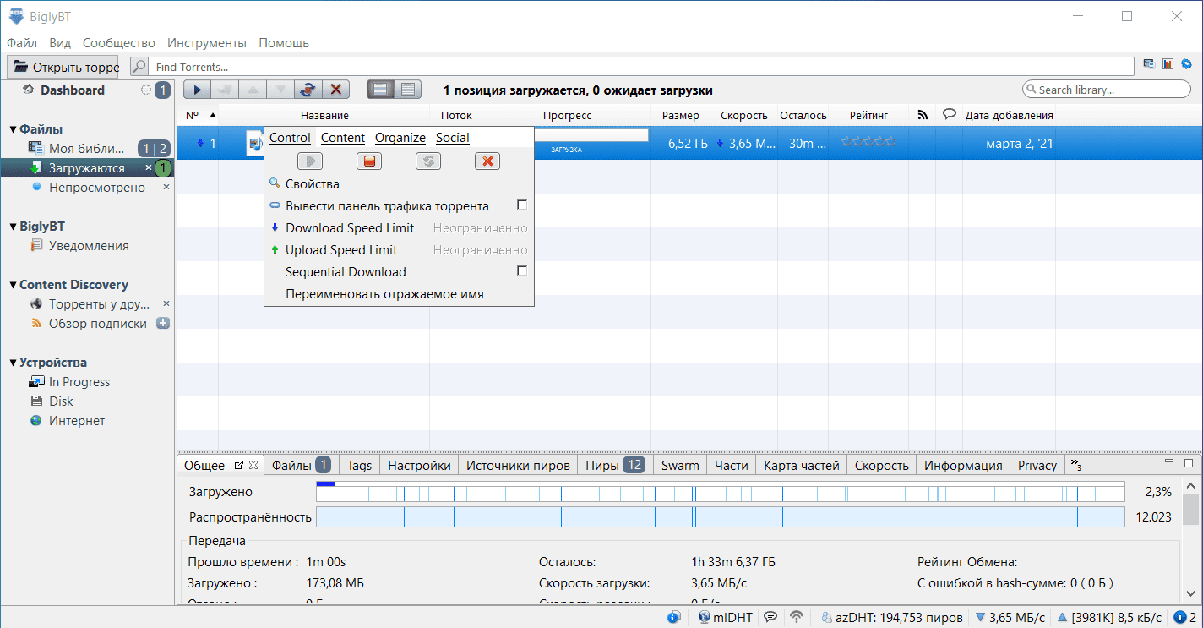
Task: Switch to the Content tab in popup
Action: pyautogui.click(x=343, y=138)
